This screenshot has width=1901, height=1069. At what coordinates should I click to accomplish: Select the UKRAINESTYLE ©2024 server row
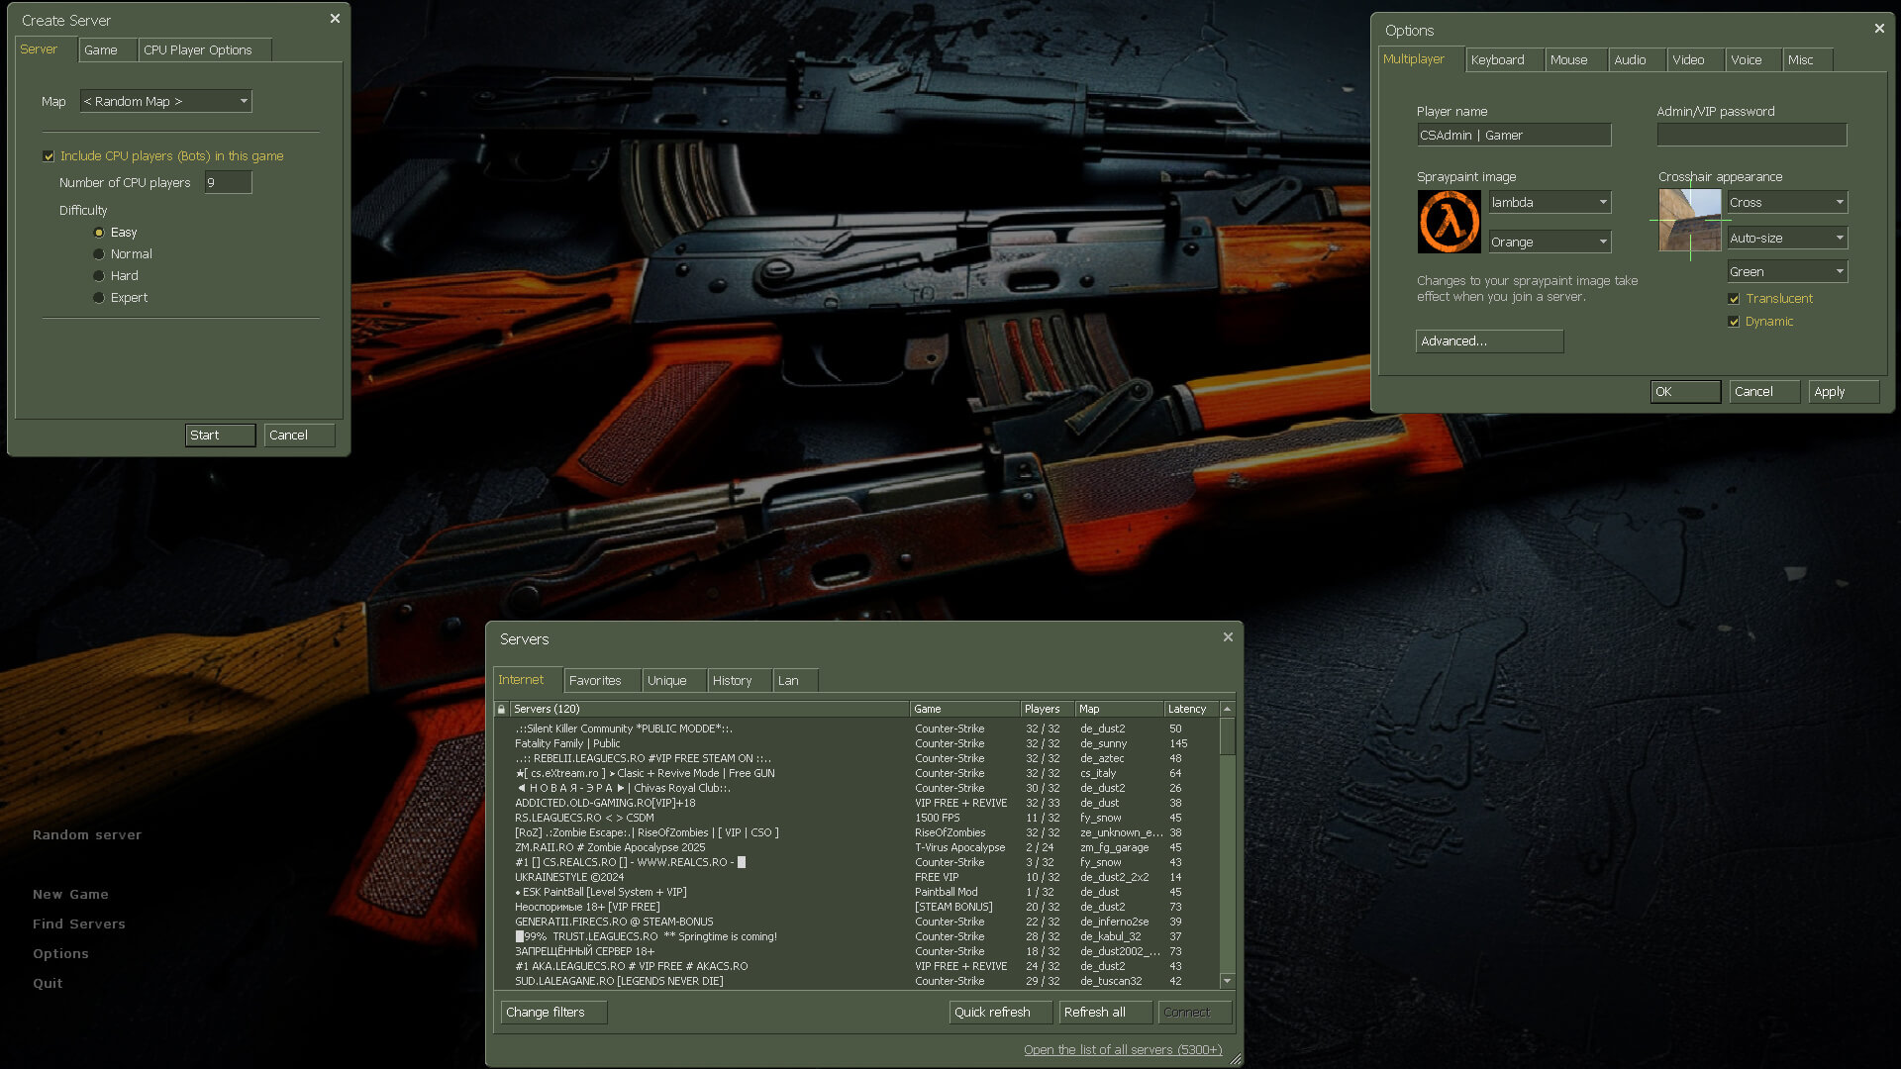click(x=856, y=877)
